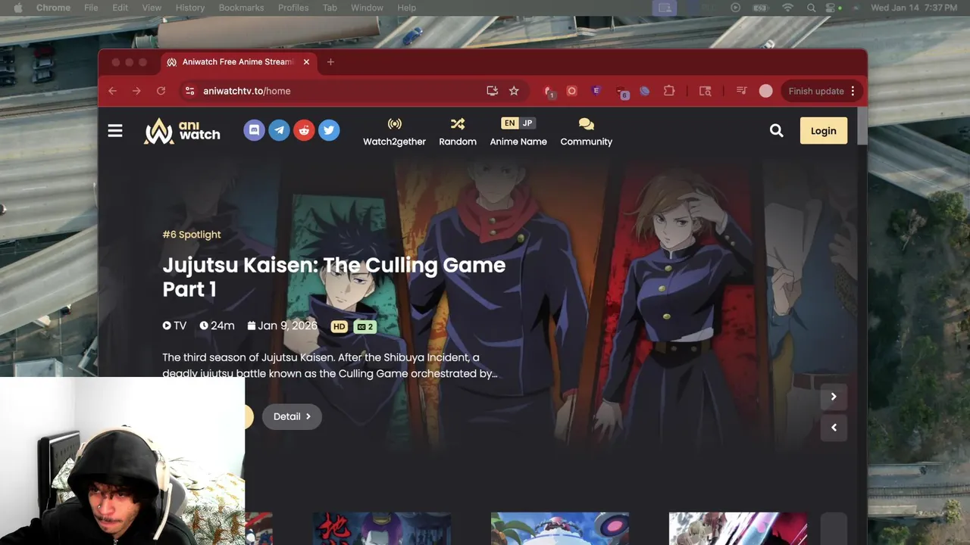
Task: Open the Chrome profile avatar
Action: pos(766,91)
